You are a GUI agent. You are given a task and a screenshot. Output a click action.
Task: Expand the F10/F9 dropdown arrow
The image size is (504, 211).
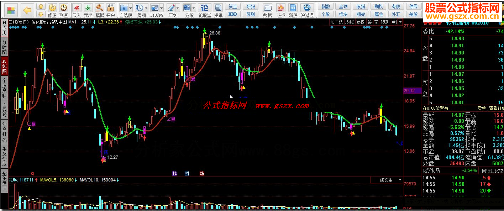point(162,7)
